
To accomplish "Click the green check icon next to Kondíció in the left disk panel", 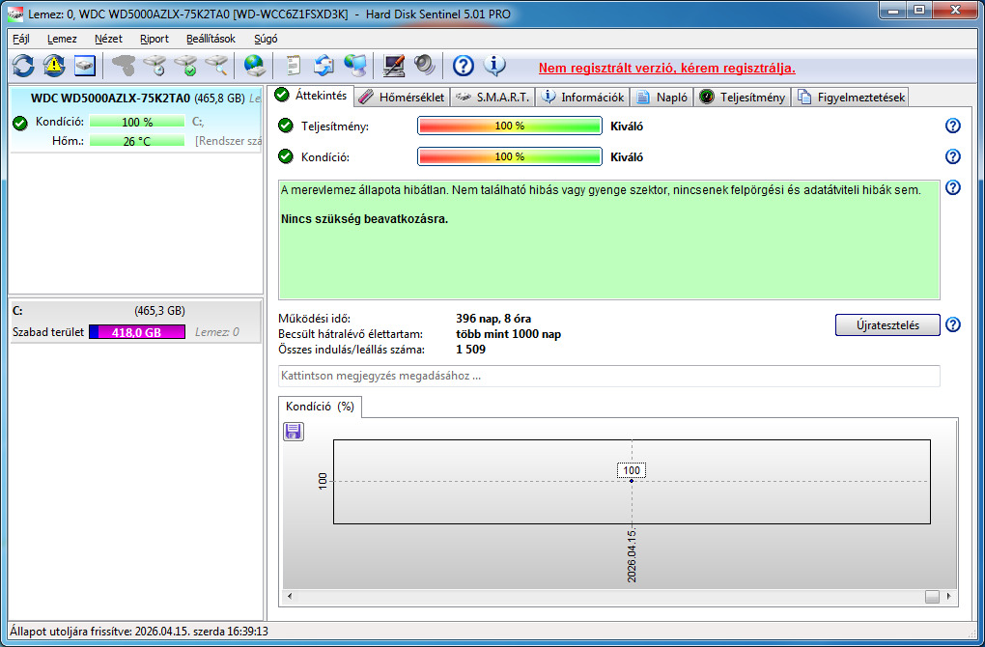I will tap(20, 123).
